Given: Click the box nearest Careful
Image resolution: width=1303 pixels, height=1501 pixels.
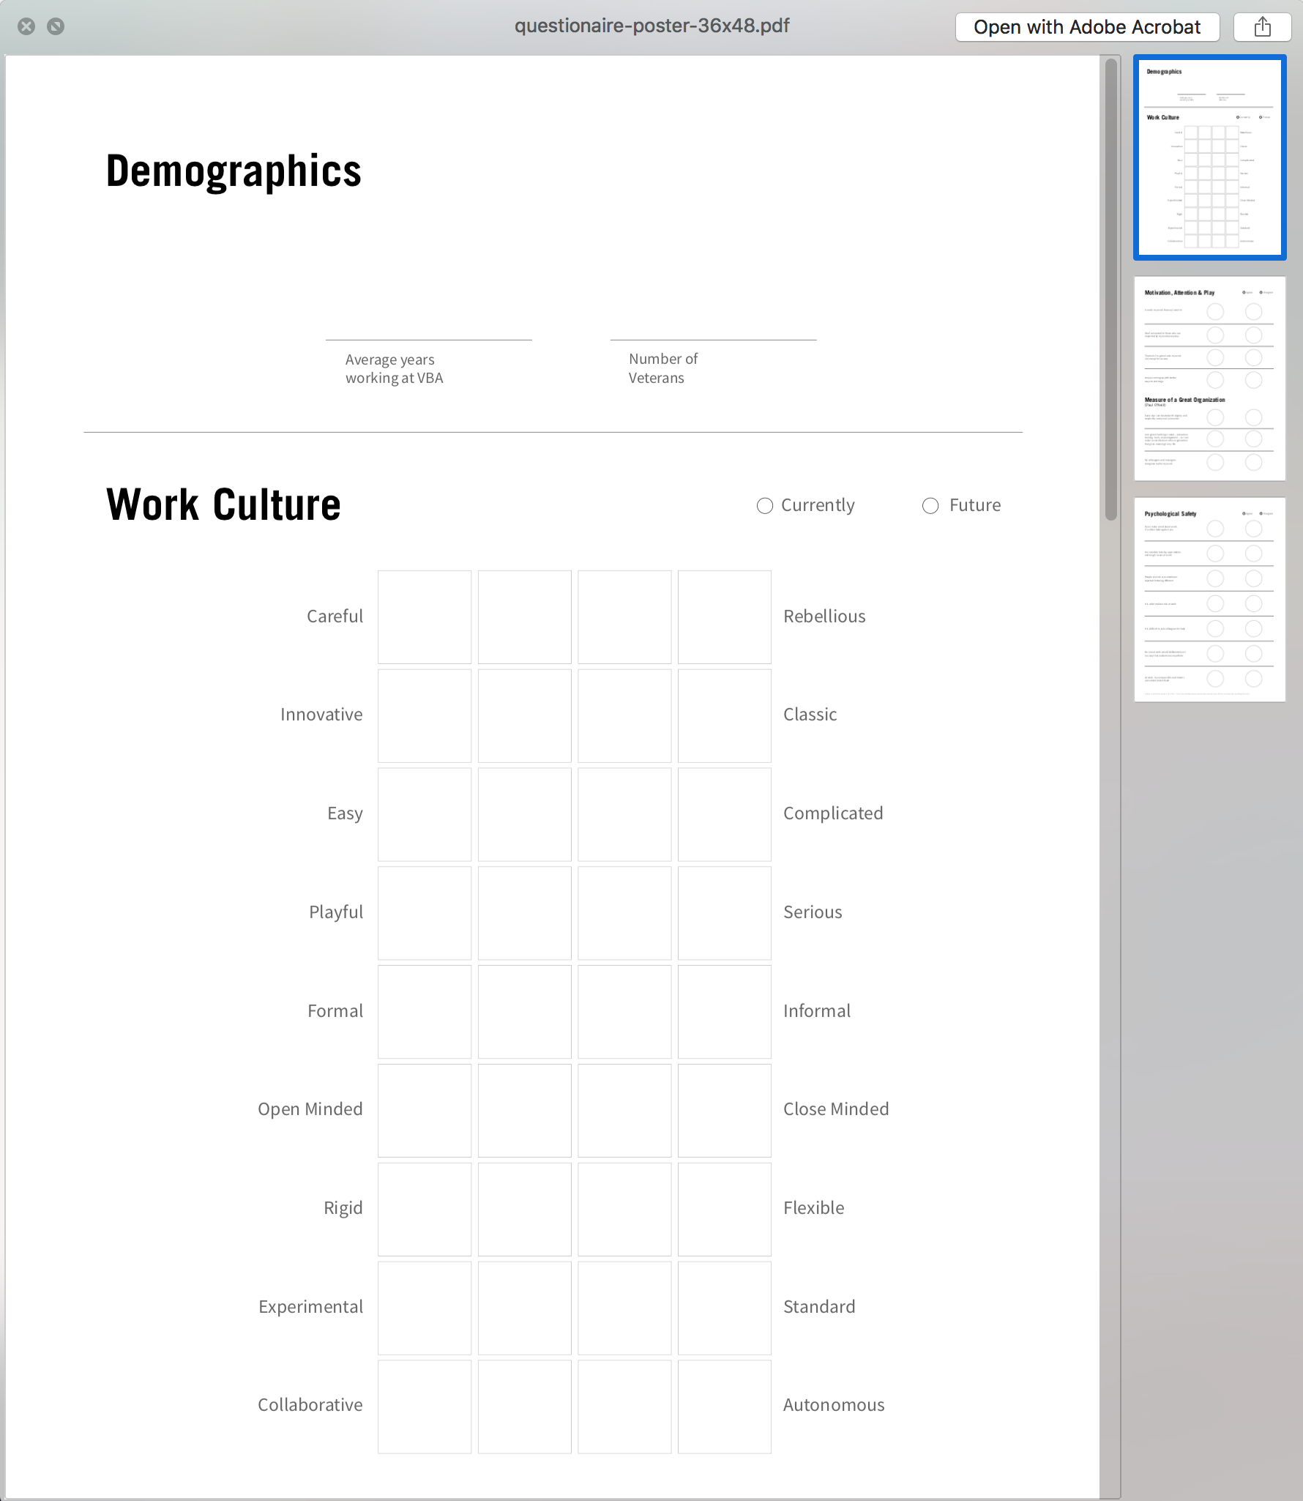Looking at the screenshot, I should [x=425, y=617].
